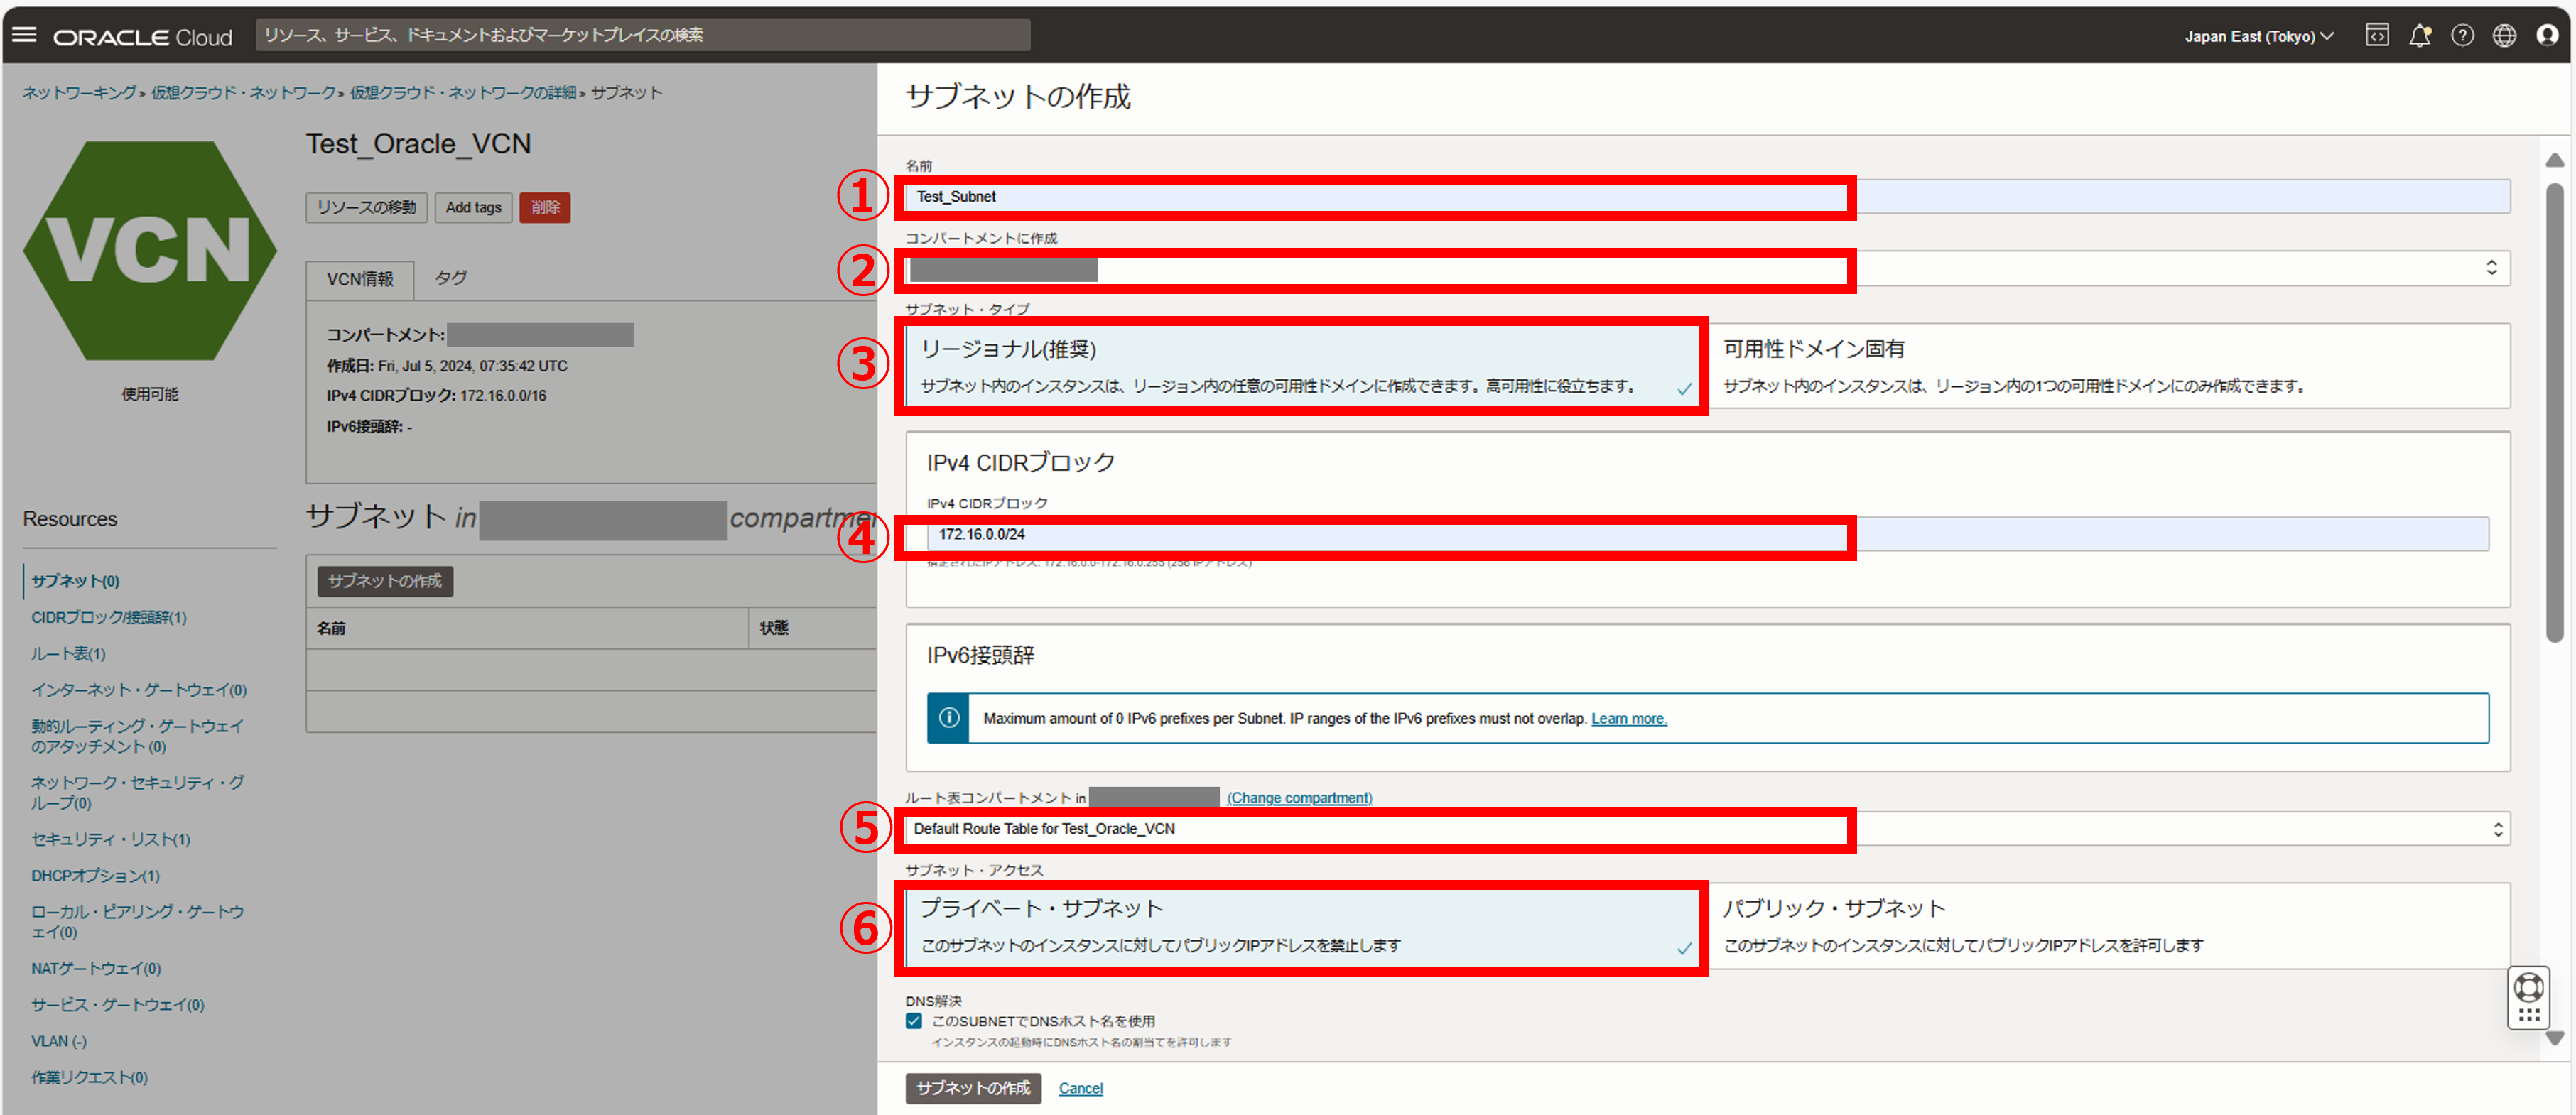Click the lifebuoy support widget icon
This screenshot has width=2576, height=1115.
coord(2528,988)
